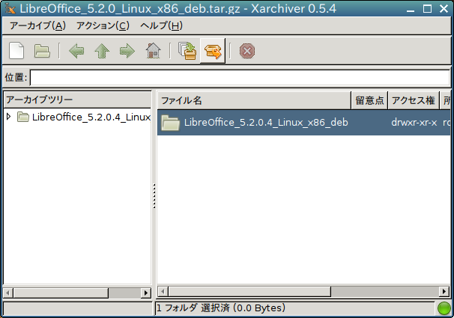Click the red Stop icon
The height and width of the screenshot is (318, 454).
(x=247, y=51)
